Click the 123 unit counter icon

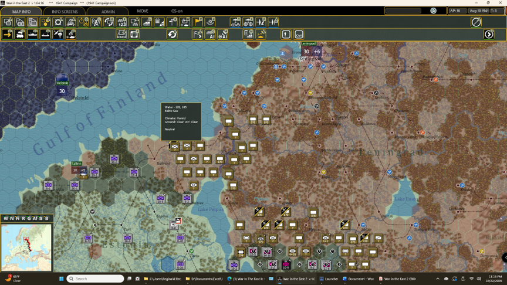tap(121, 22)
